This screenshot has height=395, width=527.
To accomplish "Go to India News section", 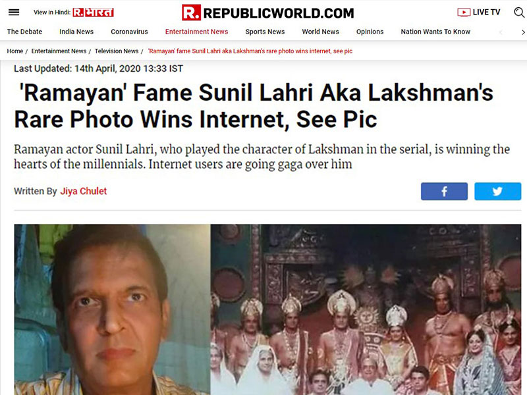I will coord(76,32).
